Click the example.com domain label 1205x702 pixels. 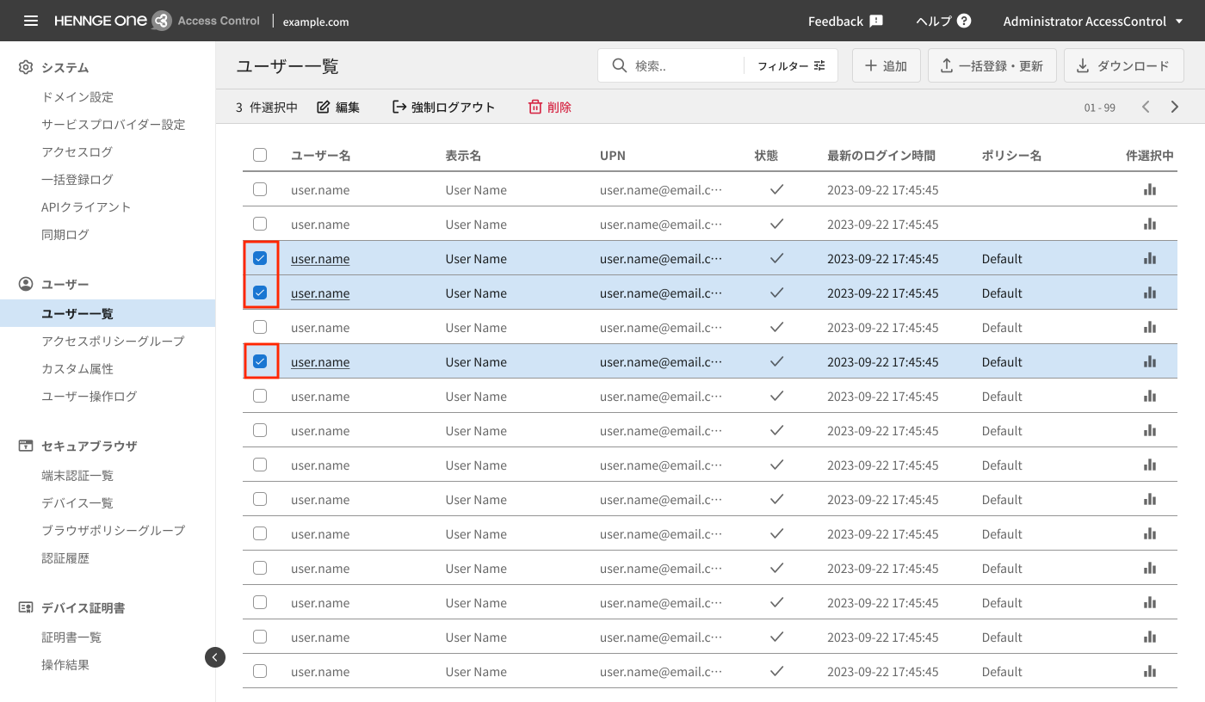pyautogui.click(x=316, y=22)
